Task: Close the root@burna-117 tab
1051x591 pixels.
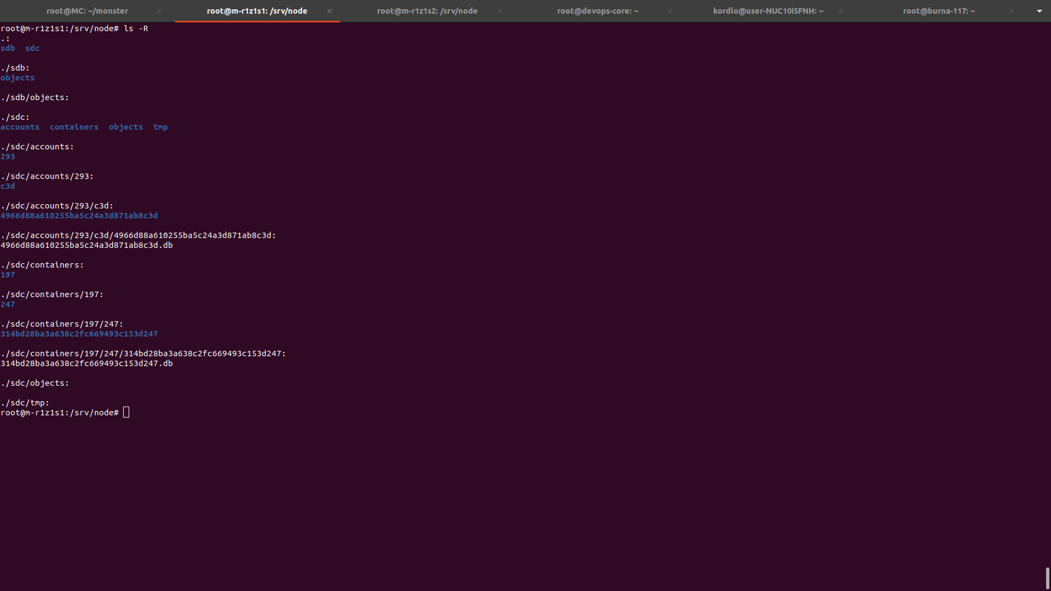Action: pos(1012,11)
